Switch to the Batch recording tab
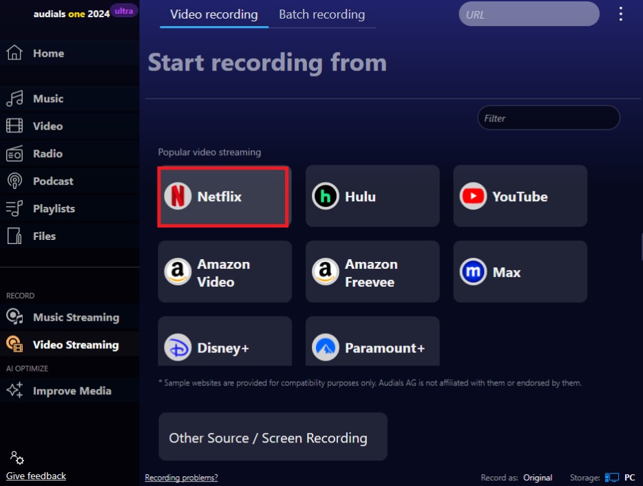This screenshot has height=486, width=643. point(322,14)
